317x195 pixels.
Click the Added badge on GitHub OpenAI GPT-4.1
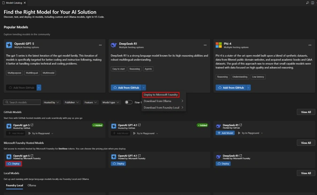202,125
